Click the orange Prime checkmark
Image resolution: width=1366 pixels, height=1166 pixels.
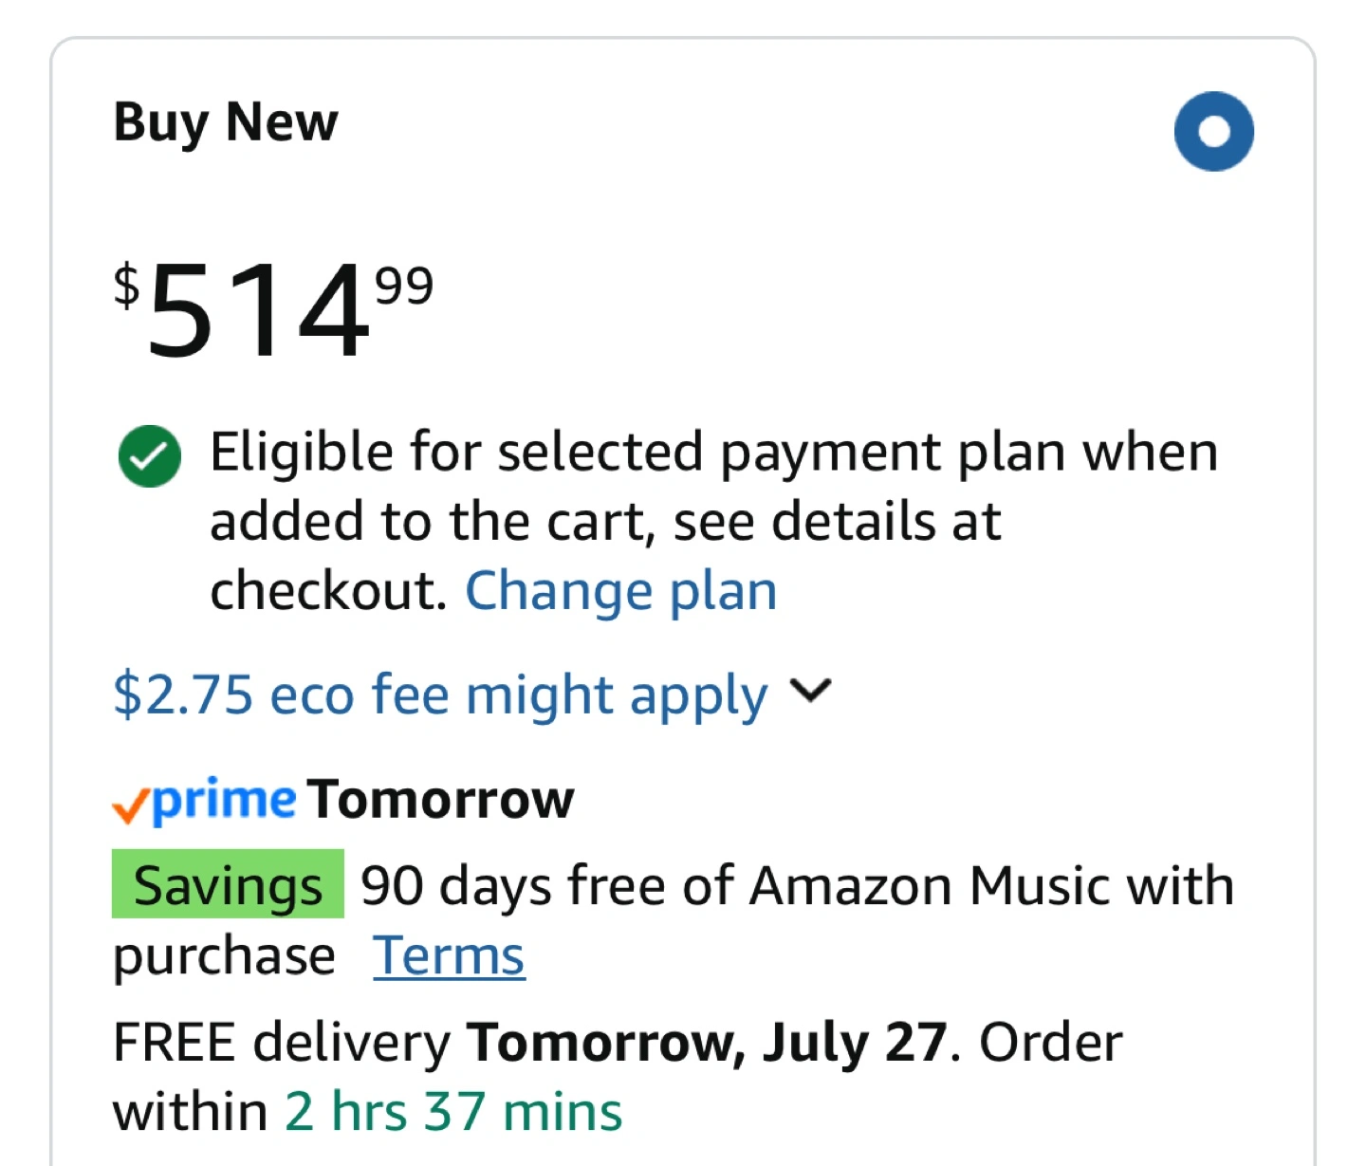[x=130, y=806]
